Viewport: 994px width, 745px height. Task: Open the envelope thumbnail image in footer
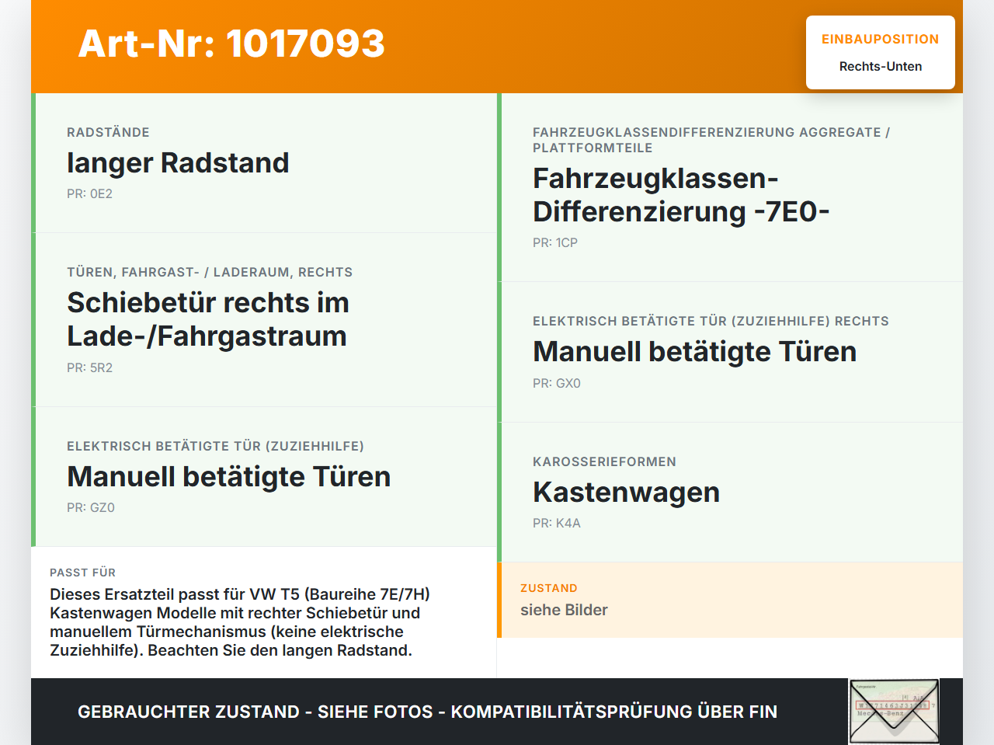click(x=894, y=712)
